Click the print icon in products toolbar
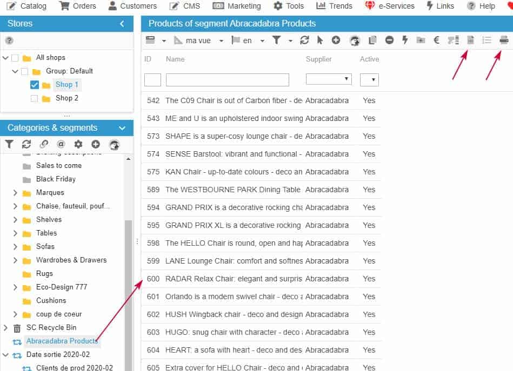 tap(504, 40)
